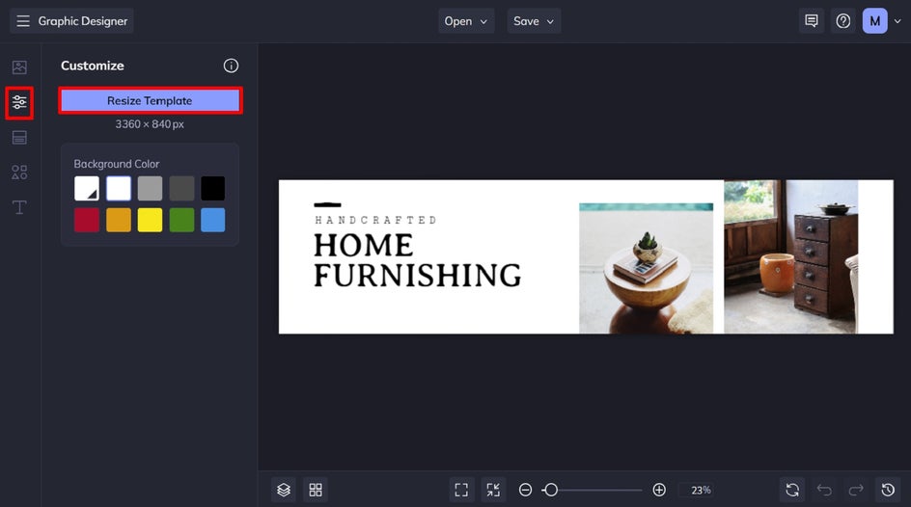Open the Layers panel icon
Screen dimensions: 911x507
[284, 490]
